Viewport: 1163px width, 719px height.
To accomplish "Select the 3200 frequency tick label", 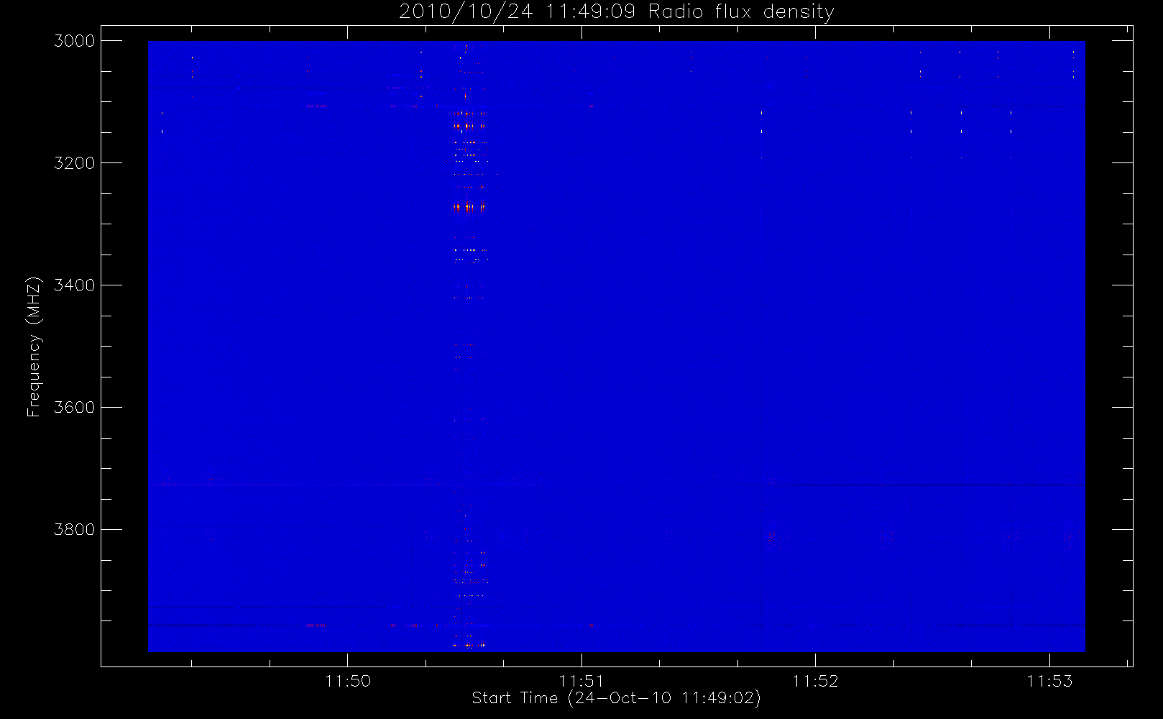I will 75,163.
